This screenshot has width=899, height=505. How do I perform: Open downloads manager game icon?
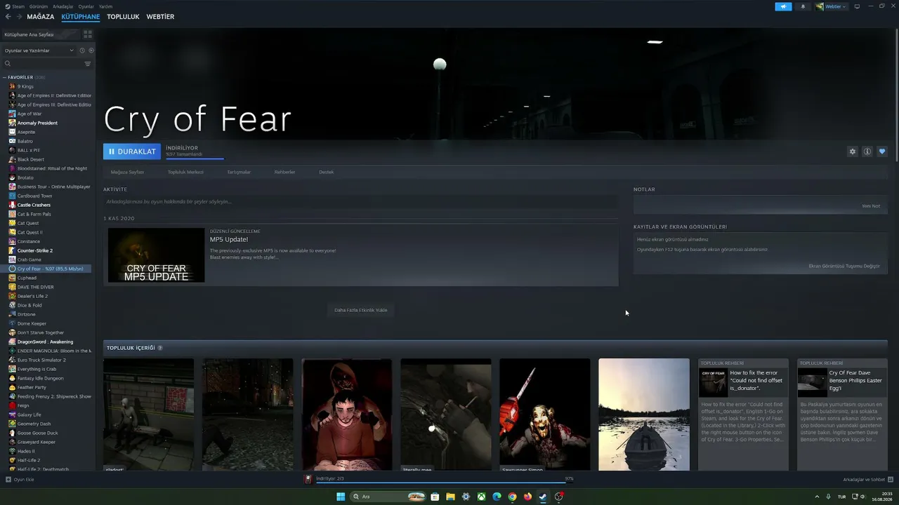click(308, 479)
